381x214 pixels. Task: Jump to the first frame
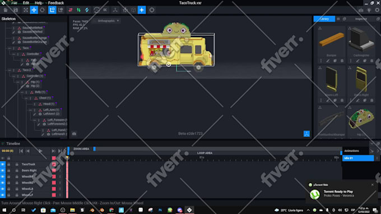click(x=21, y=151)
